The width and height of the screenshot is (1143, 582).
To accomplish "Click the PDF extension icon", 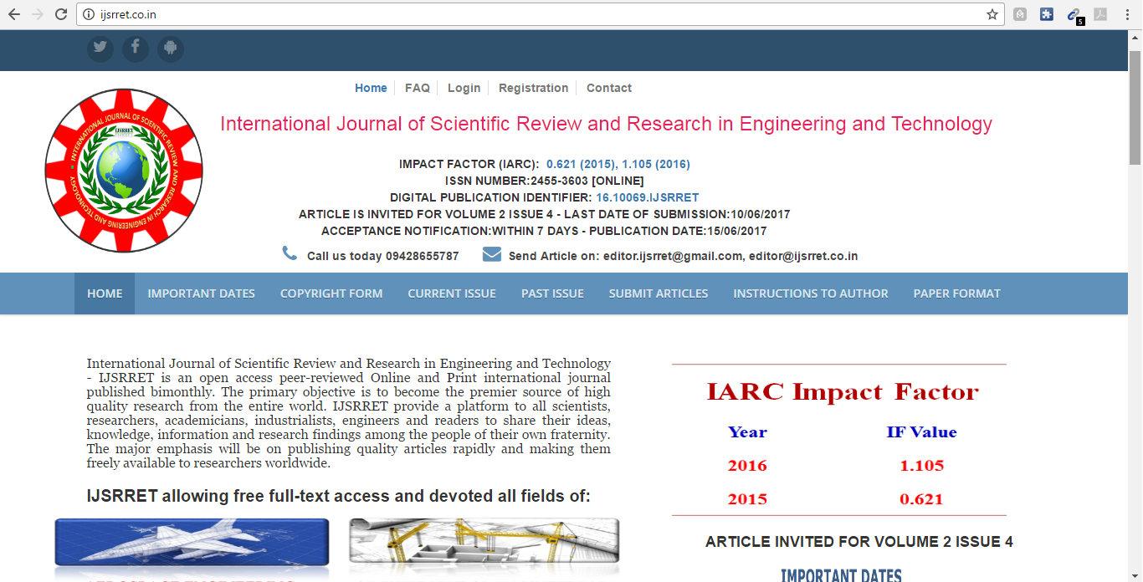I will tap(1100, 14).
